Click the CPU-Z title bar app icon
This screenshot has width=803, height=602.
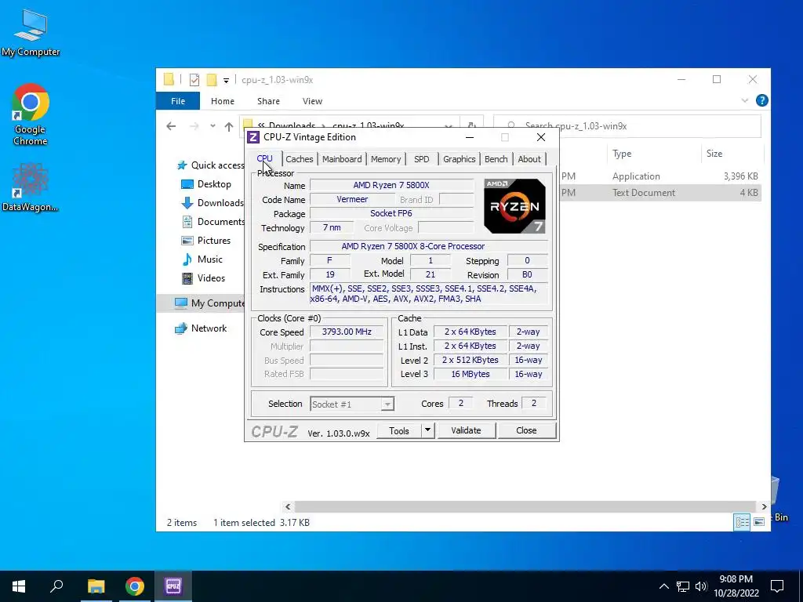pos(253,137)
